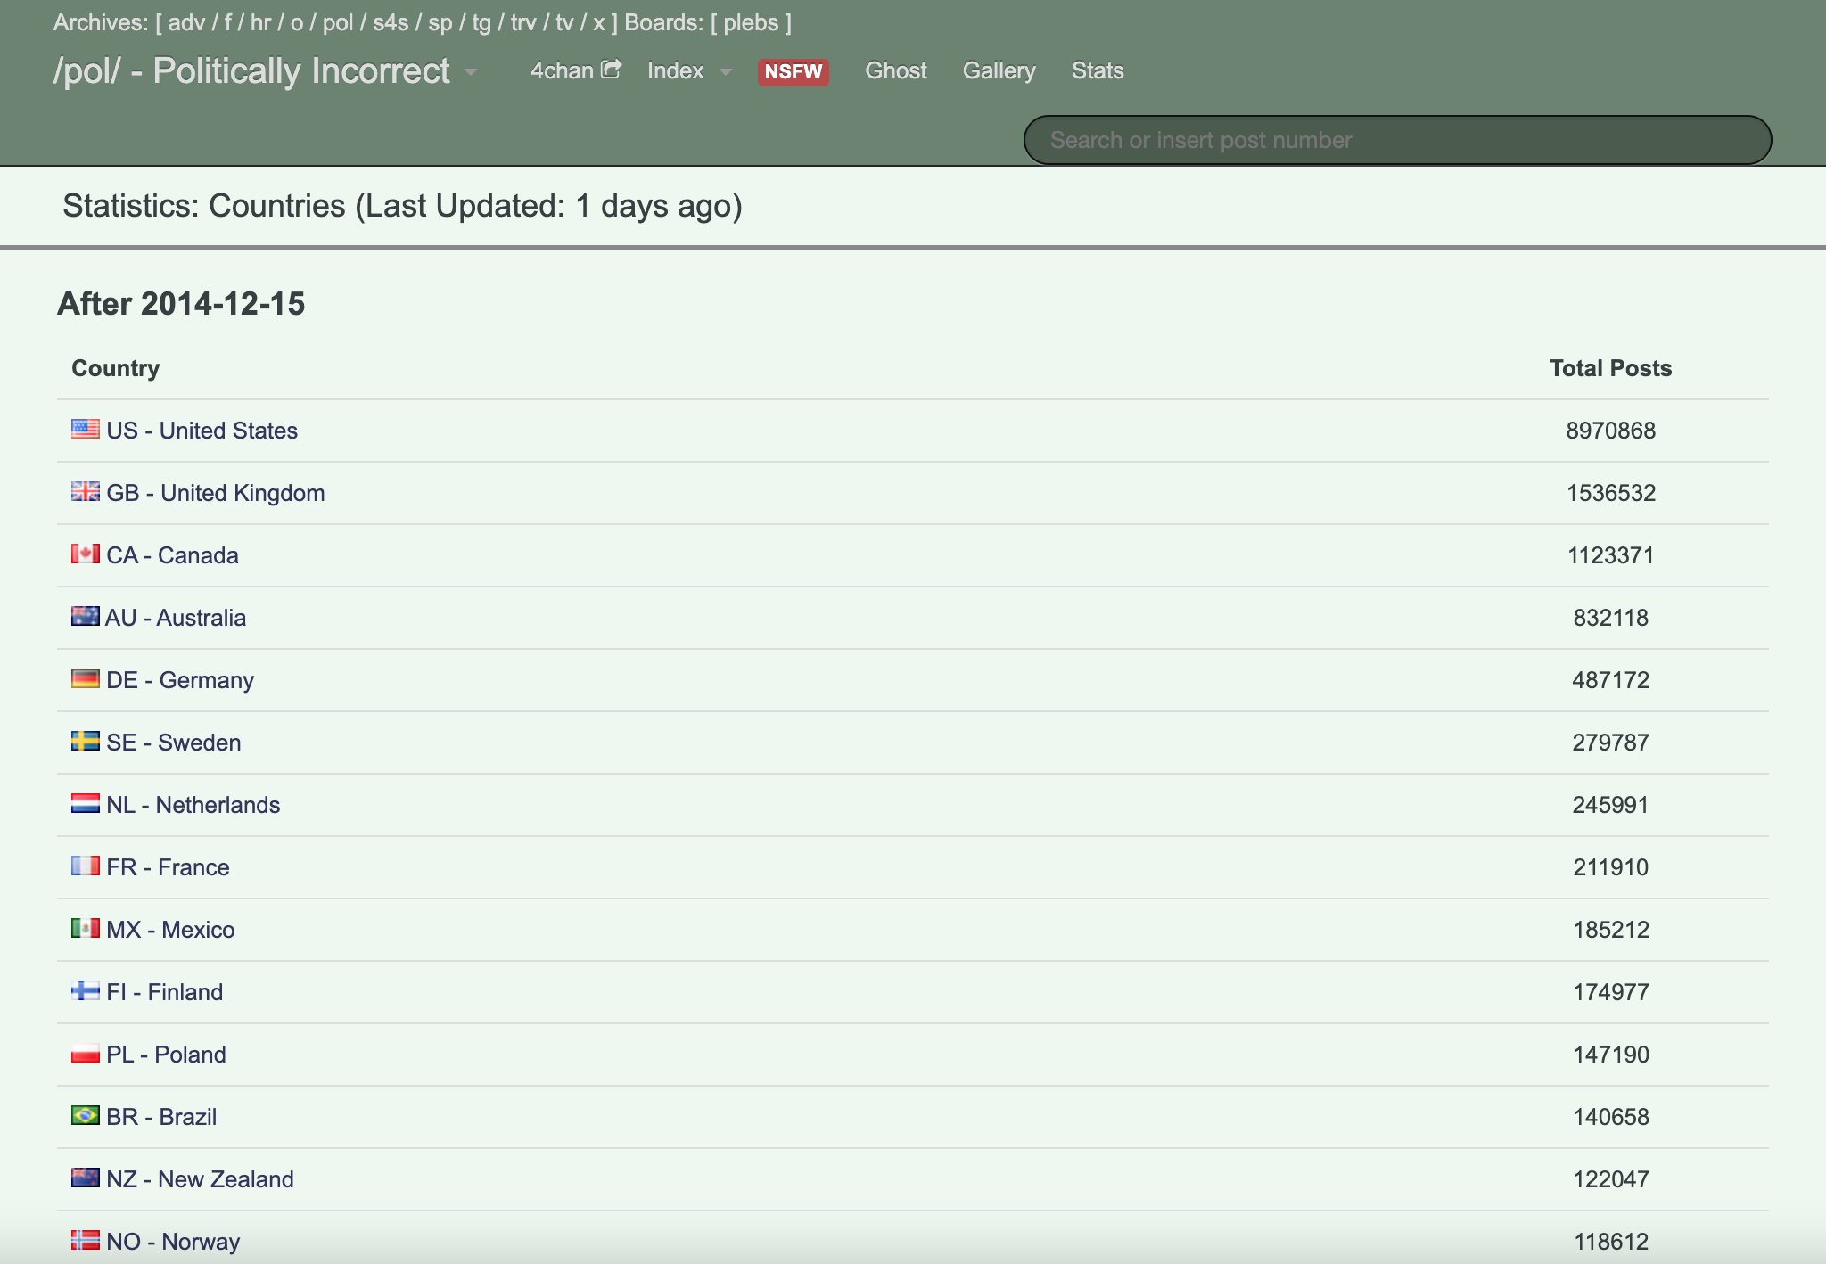
Task: Click the SE - Sweden link
Action: coord(173,743)
